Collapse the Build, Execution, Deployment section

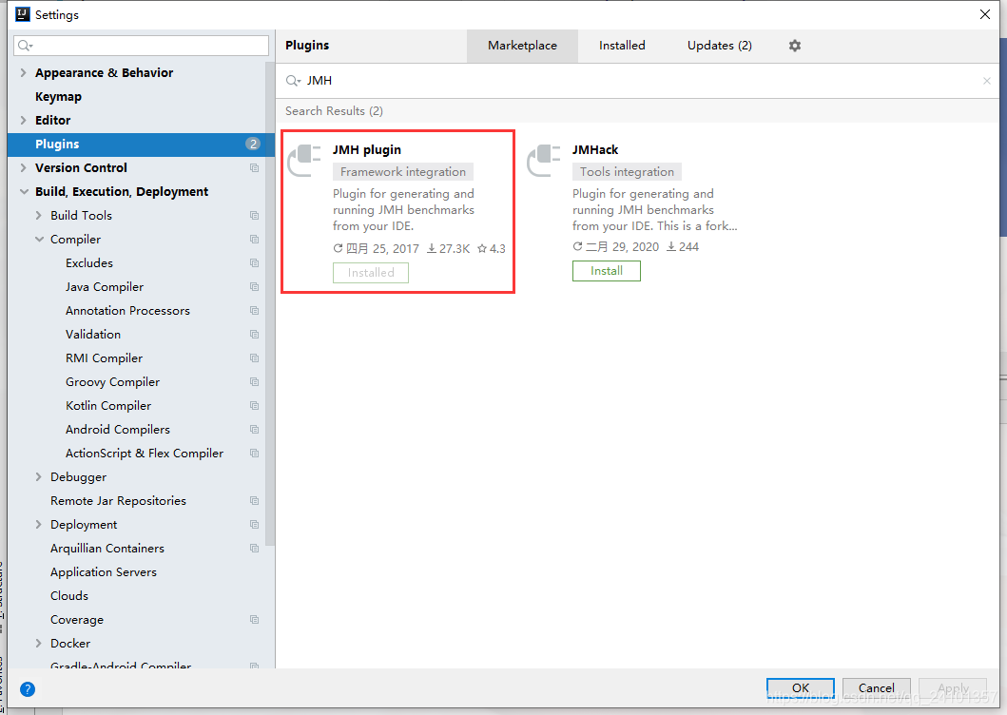tap(24, 191)
